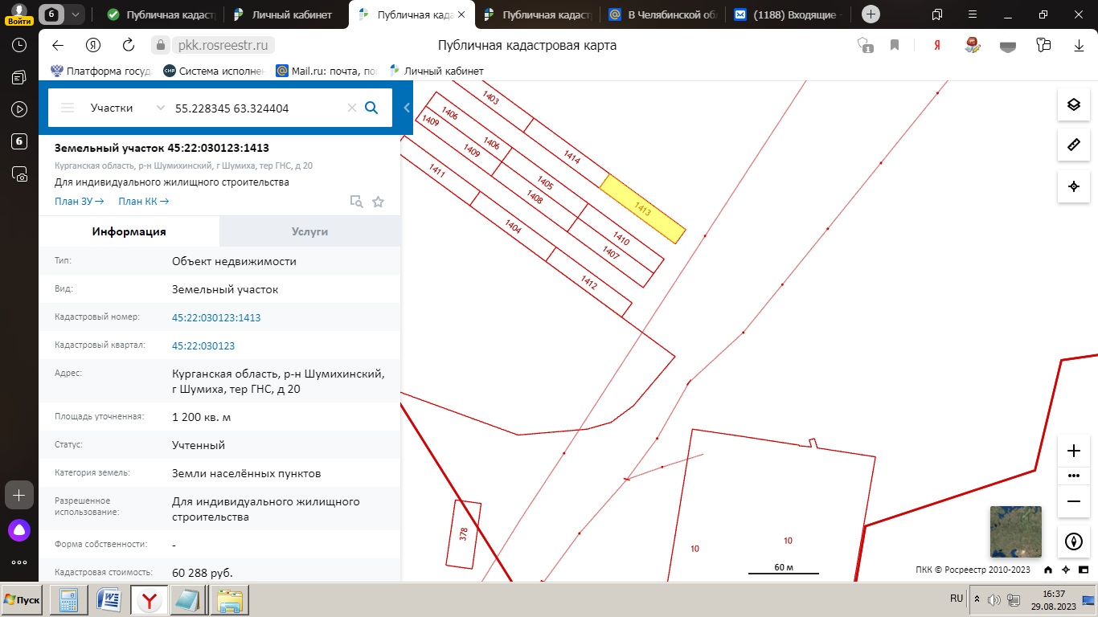
Task: Switch to satellite basemap thumbnail
Action: (x=1015, y=532)
